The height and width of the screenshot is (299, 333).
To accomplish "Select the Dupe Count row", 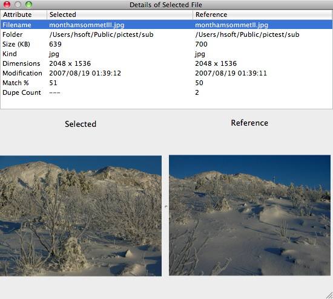I will 166,92.
